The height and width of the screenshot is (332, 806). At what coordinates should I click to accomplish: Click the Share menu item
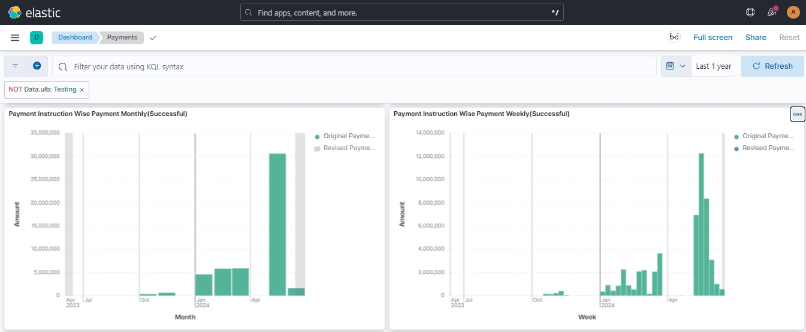click(x=756, y=38)
